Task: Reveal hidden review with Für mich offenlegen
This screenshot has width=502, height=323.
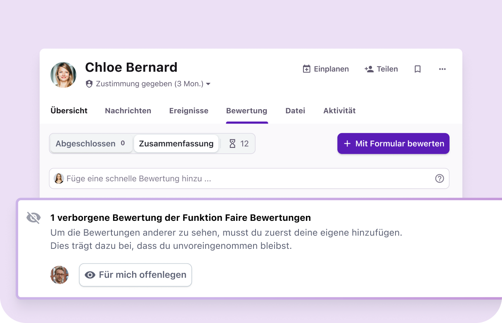Action: point(135,275)
